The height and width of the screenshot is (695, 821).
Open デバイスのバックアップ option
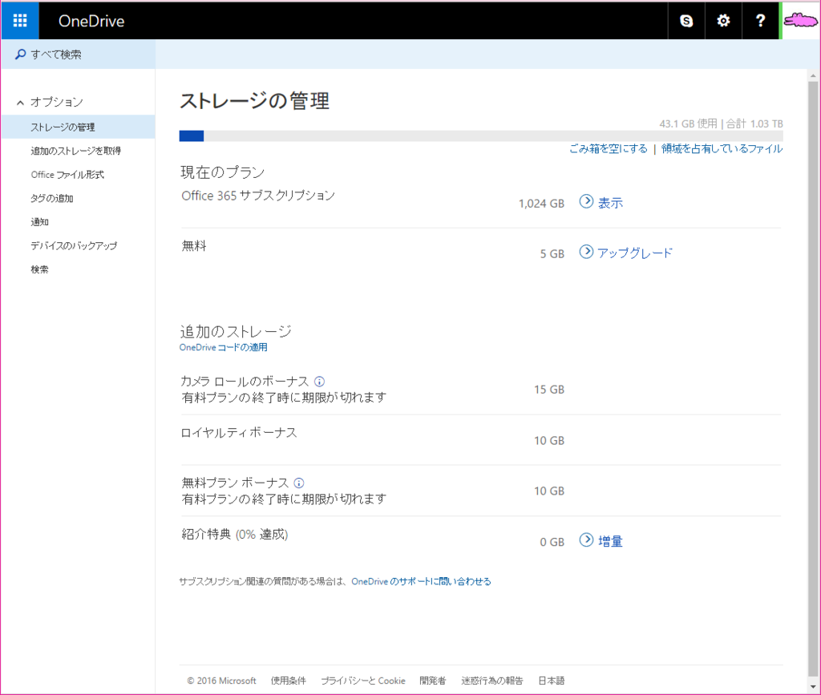tap(74, 245)
